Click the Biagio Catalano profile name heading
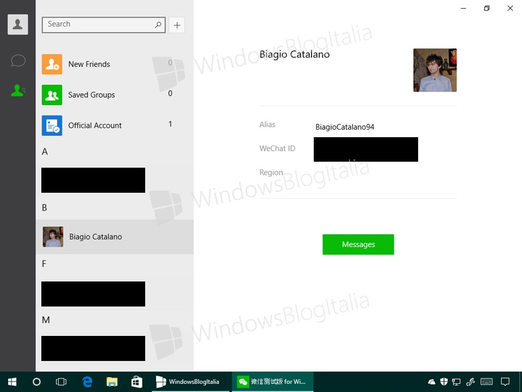Screen dimensions: 522x392 [294, 54]
